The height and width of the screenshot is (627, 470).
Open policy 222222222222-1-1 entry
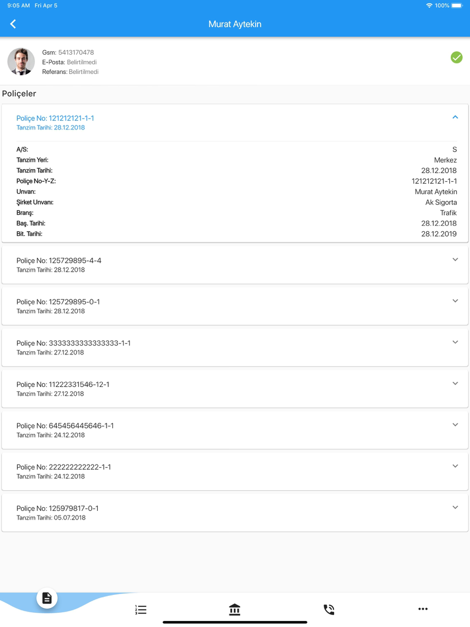235,471
